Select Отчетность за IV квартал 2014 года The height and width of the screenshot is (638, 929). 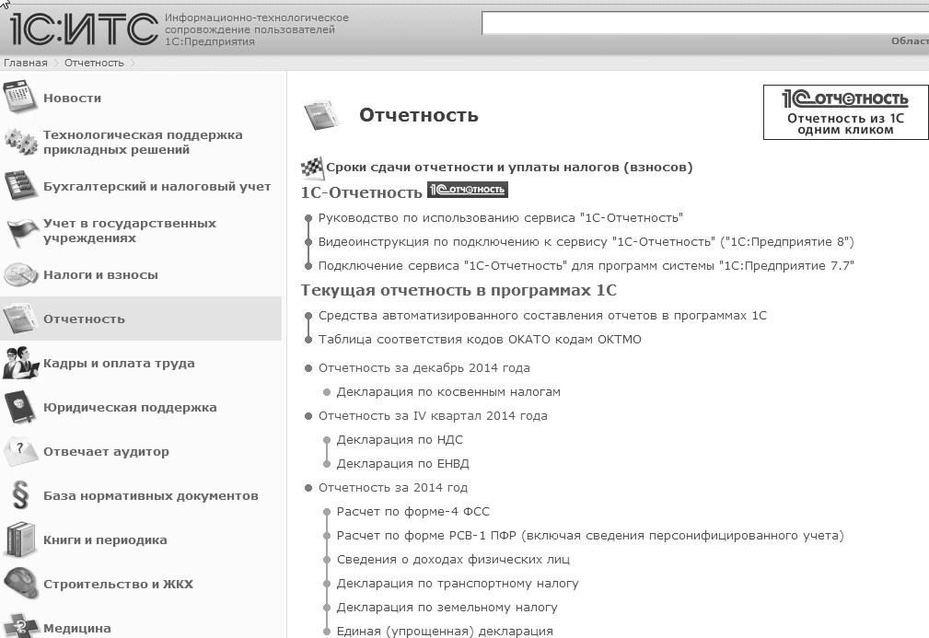(433, 416)
